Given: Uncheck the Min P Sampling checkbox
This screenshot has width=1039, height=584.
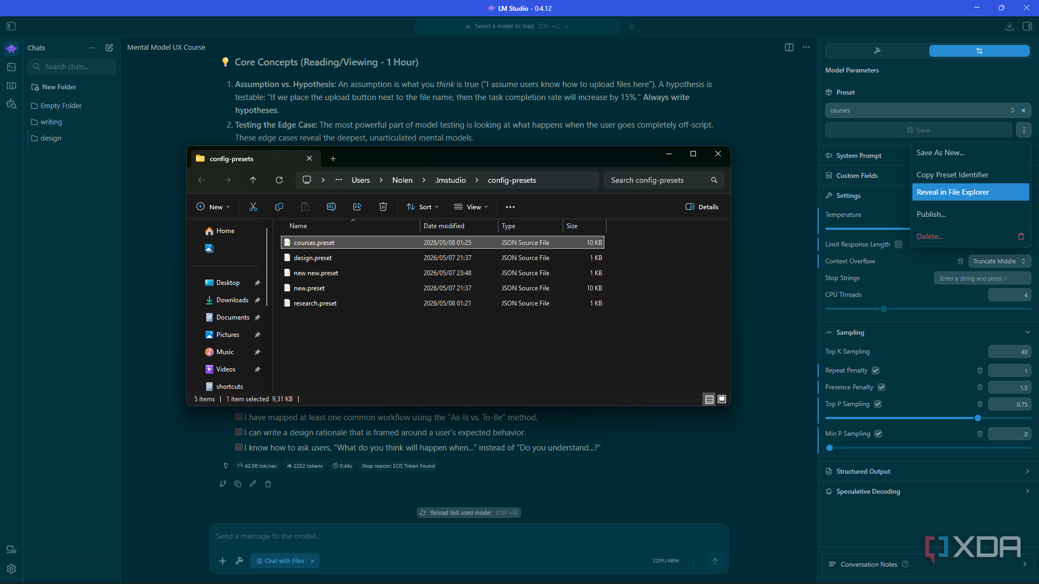Looking at the screenshot, I should (878, 434).
